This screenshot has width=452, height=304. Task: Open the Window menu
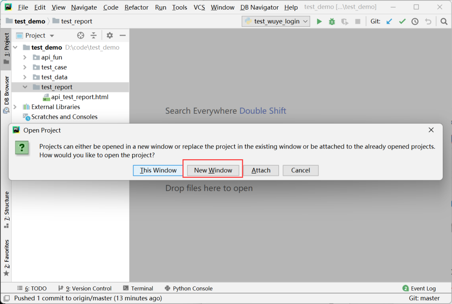point(223,7)
